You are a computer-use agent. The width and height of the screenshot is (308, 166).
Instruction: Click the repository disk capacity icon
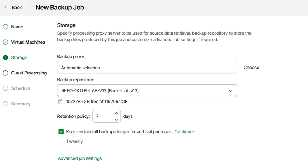click(61, 102)
